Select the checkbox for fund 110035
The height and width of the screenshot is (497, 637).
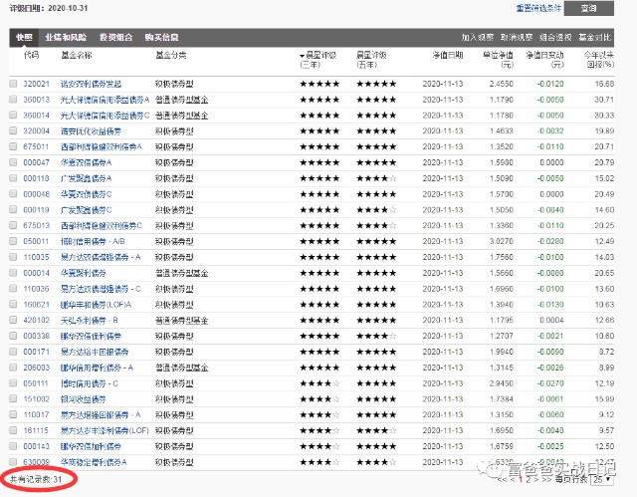tap(13, 256)
